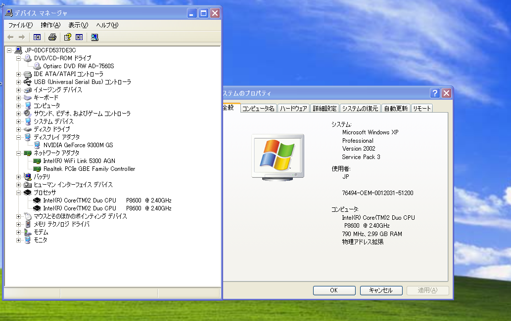Select the Realtek PCIe GBE Family Controller entry
This screenshot has height=321, width=511.
[90, 169]
